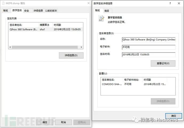Click 详细信息(D) button under signature list
The width and height of the screenshot is (184, 128).
(71, 55)
